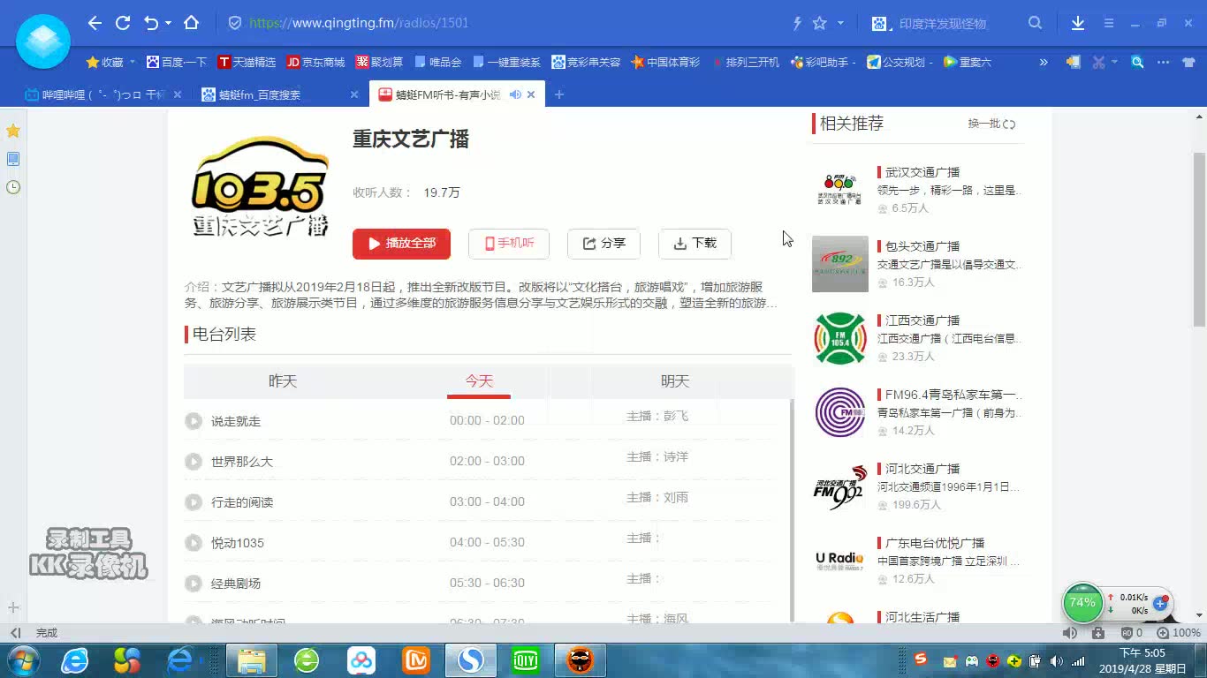Play the 悦动1035 program

[x=194, y=543]
